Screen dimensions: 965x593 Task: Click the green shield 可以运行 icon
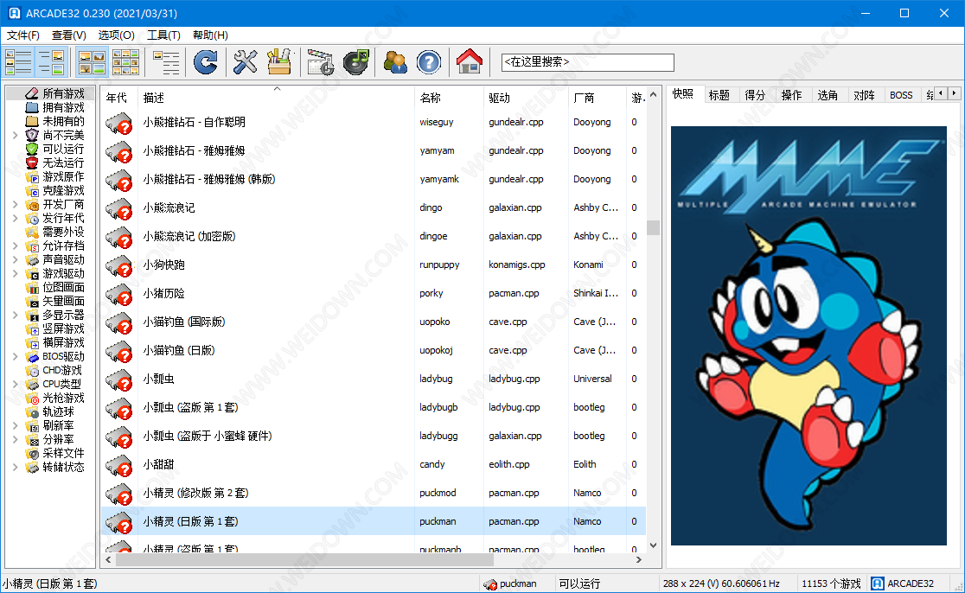coord(32,149)
